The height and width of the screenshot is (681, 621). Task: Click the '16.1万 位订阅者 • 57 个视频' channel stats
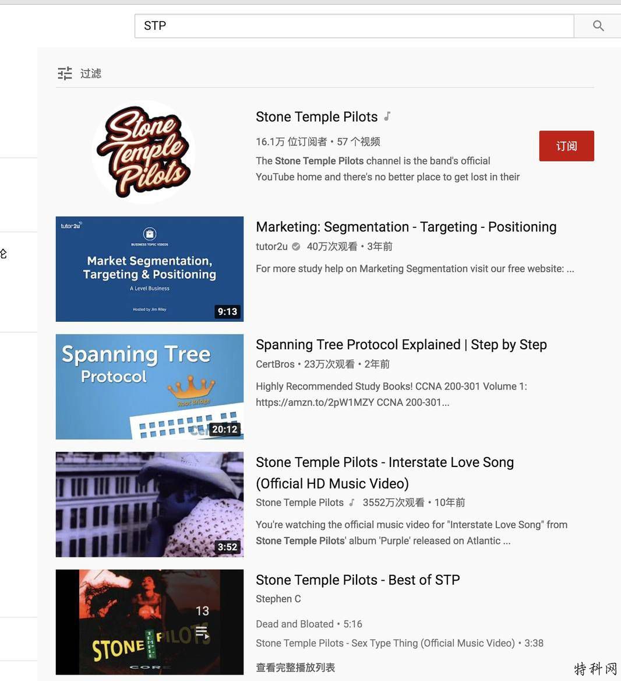coord(318,142)
